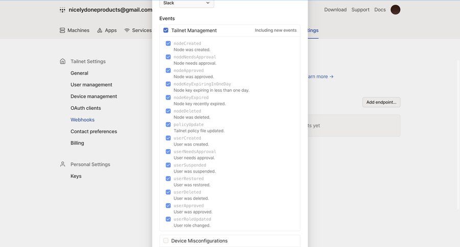Click the Personal Settings person icon
Viewport: 460px width, 247px height.
(x=62, y=164)
